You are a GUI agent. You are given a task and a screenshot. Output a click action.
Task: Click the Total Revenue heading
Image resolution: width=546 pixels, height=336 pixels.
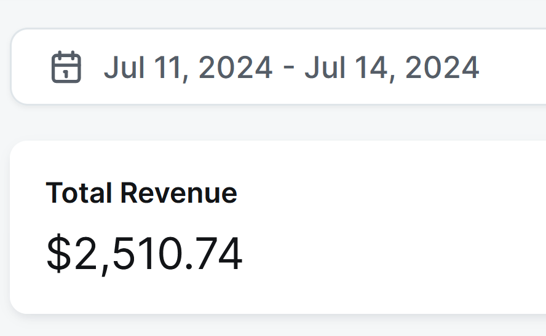click(141, 193)
